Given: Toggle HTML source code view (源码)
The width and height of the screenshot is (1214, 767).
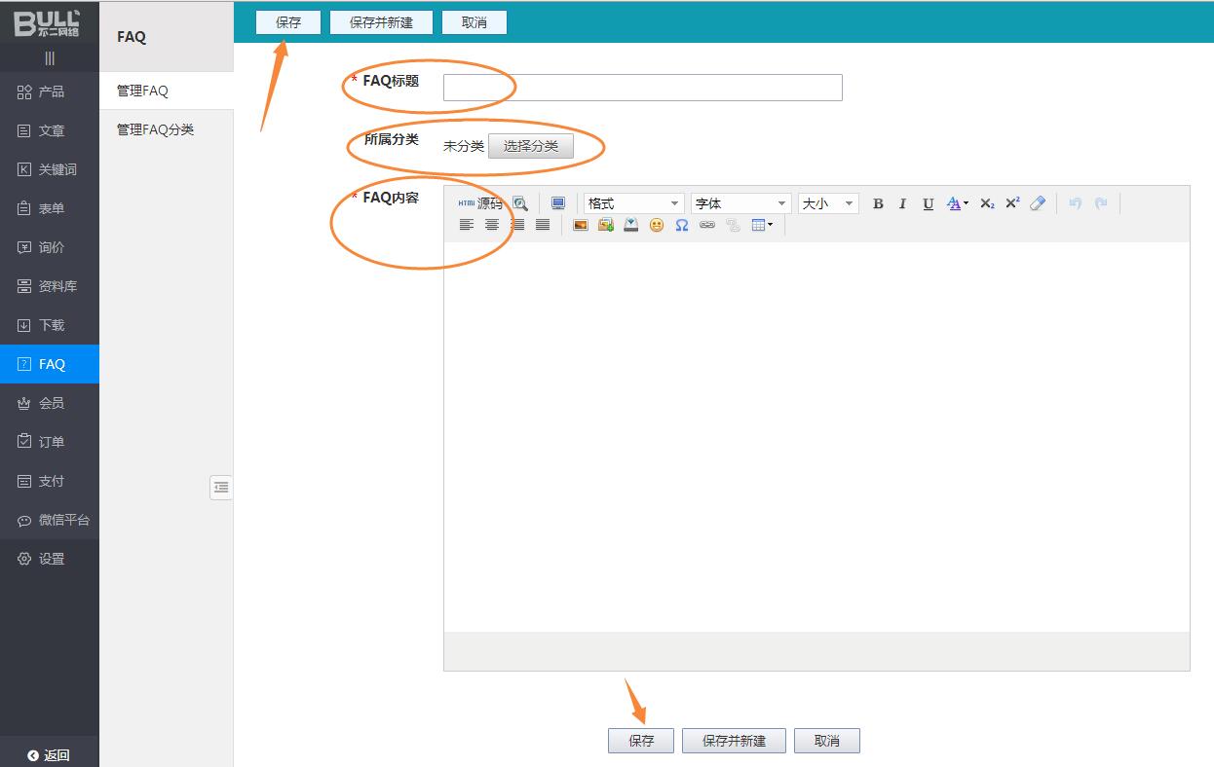Looking at the screenshot, I should pyautogui.click(x=480, y=203).
